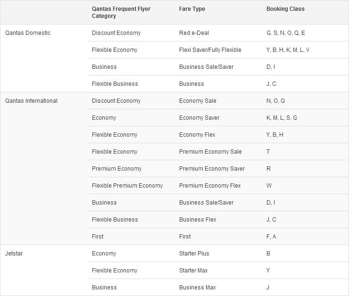Click the Qantas International row label
The width and height of the screenshot is (349, 296).
tap(31, 101)
